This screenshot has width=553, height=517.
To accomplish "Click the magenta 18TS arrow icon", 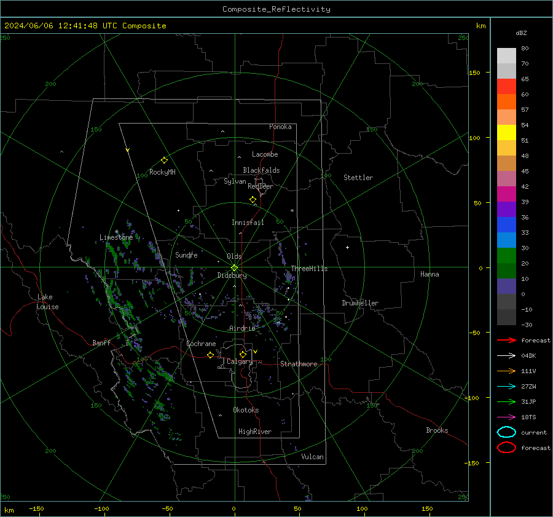I will pyautogui.click(x=506, y=417).
